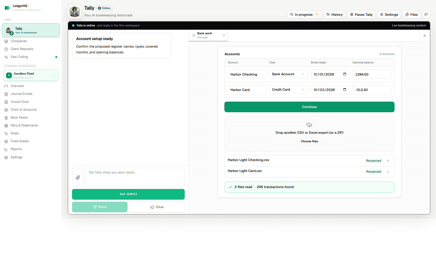This screenshot has height=273, width=436.
Task: Open the History panel
Action: tap(334, 15)
